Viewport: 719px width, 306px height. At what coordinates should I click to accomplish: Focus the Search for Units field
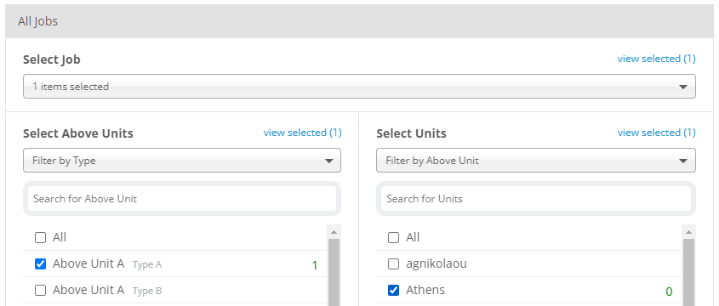535,198
